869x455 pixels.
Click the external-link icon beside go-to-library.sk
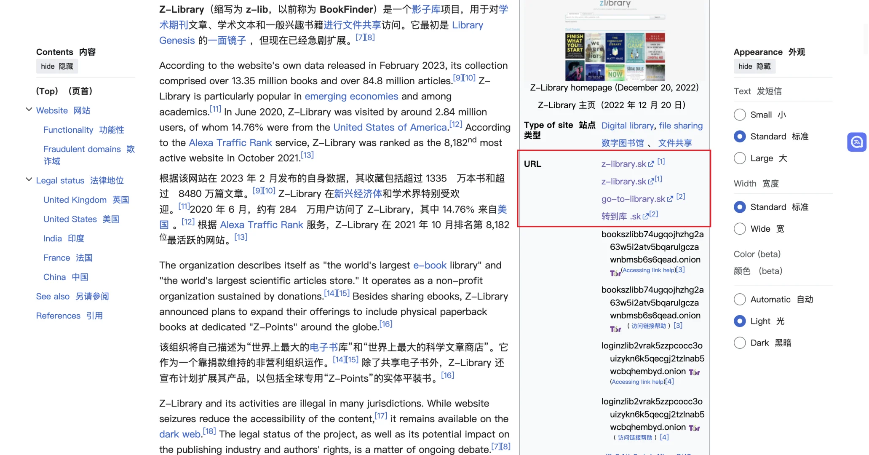click(670, 199)
